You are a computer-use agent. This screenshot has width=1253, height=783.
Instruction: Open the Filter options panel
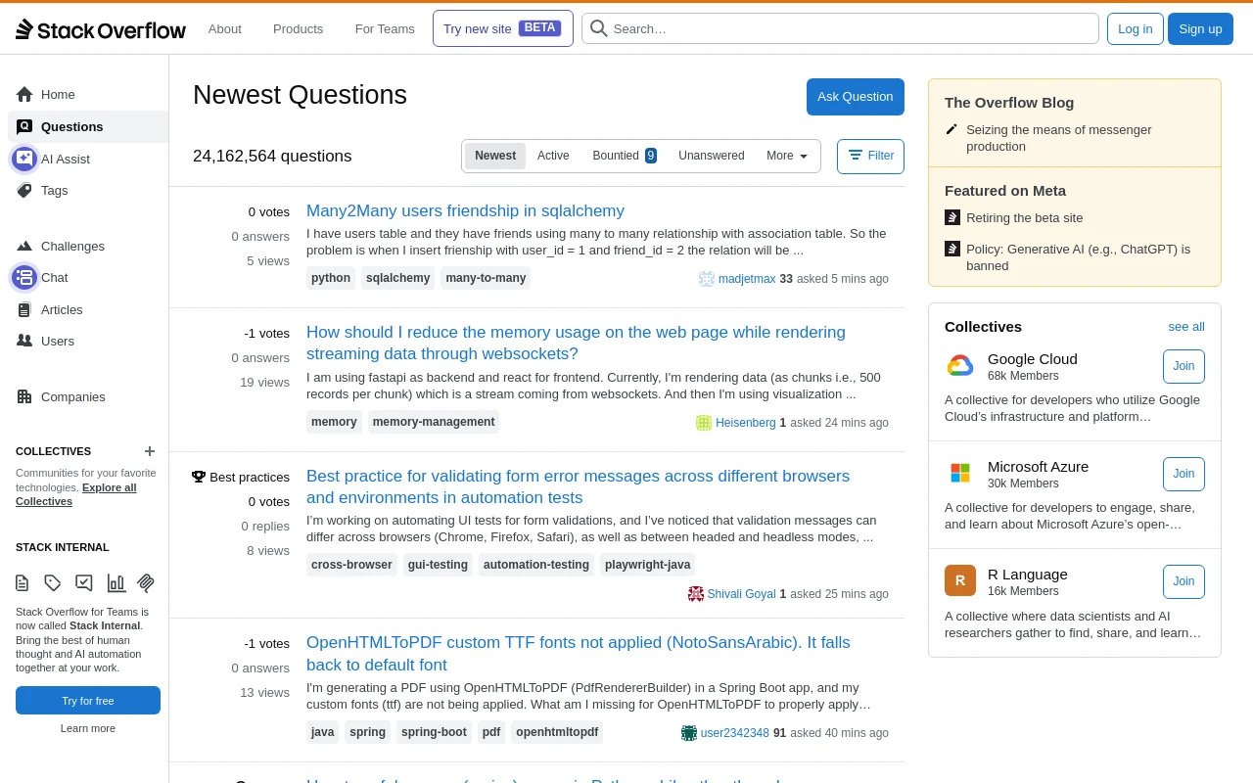(870, 156)
